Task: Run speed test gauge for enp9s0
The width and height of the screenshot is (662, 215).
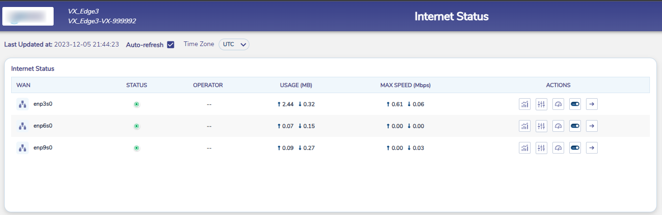Action: pos(558,148)
